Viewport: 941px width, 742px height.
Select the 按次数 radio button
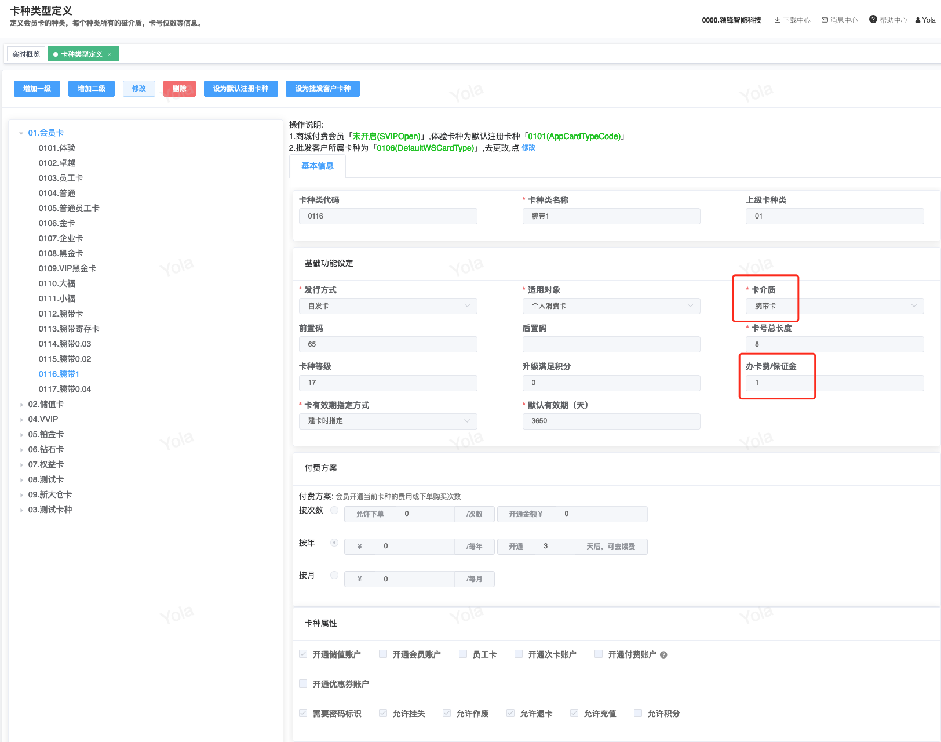[334, 510]
